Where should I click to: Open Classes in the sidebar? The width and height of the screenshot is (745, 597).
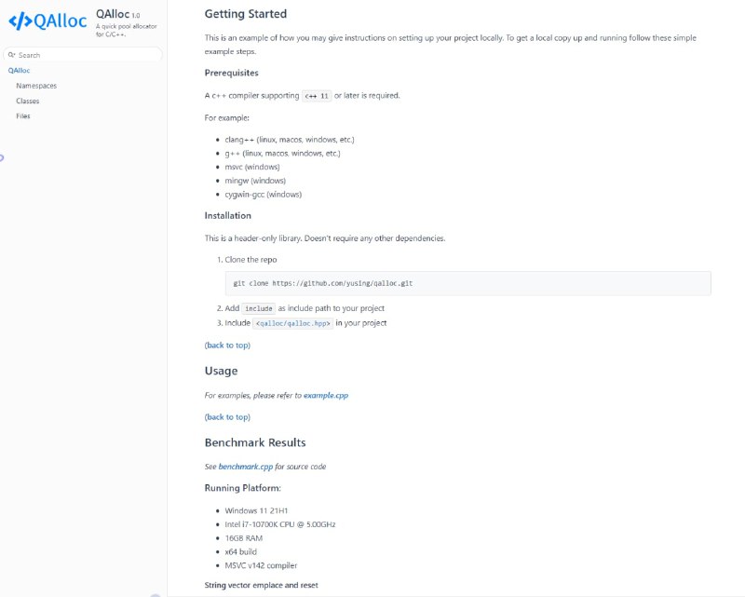pyautogui.click(x=28, y=101)
